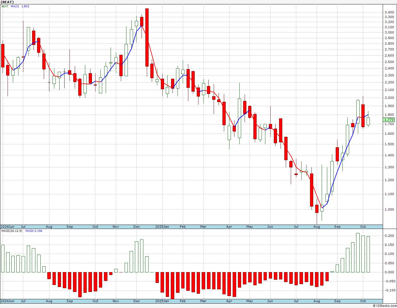Click the 0.200 MACD axis label
This screenshot has height=308, width=397.
click(x=390, y=236)
